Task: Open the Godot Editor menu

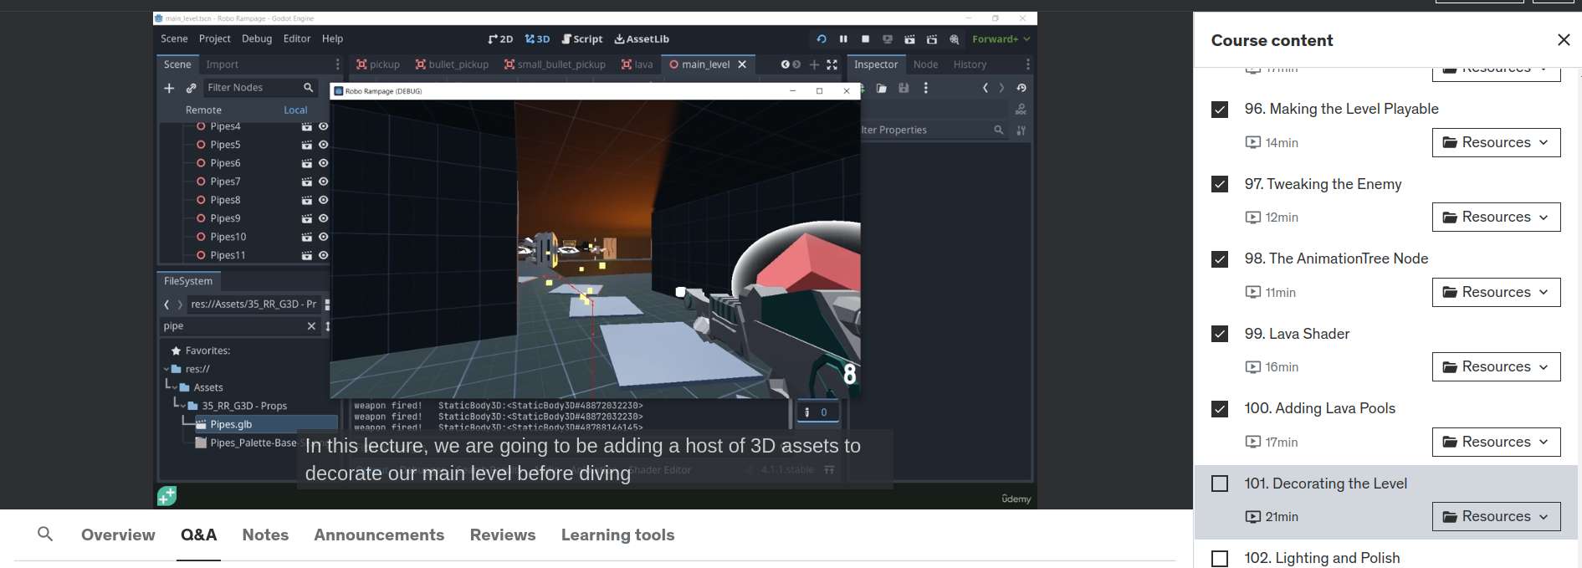Action: point(297,38)
